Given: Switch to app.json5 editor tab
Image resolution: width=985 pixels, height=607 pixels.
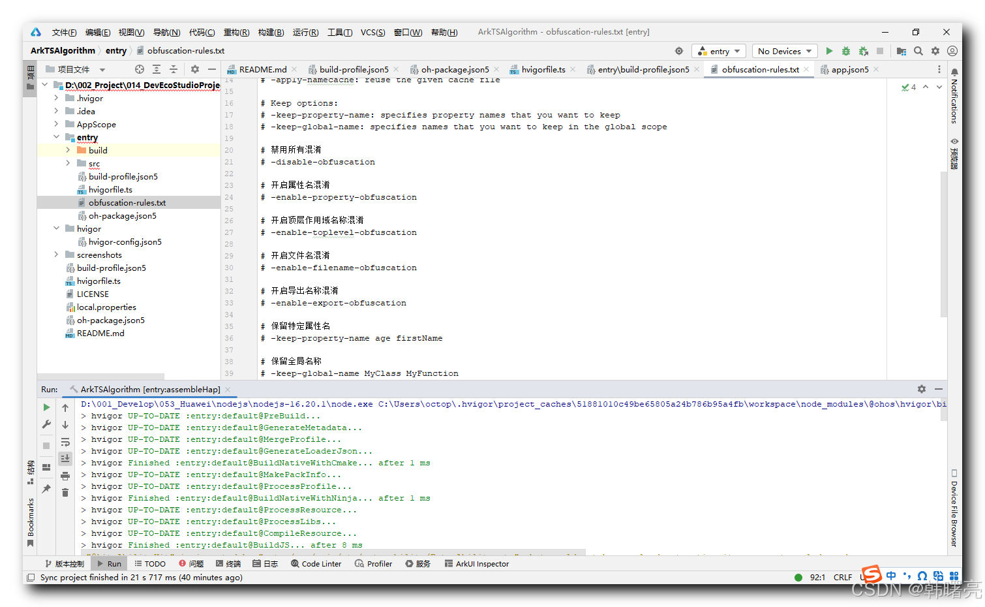Looking at the screenshot, I should [x=850, y=69].
